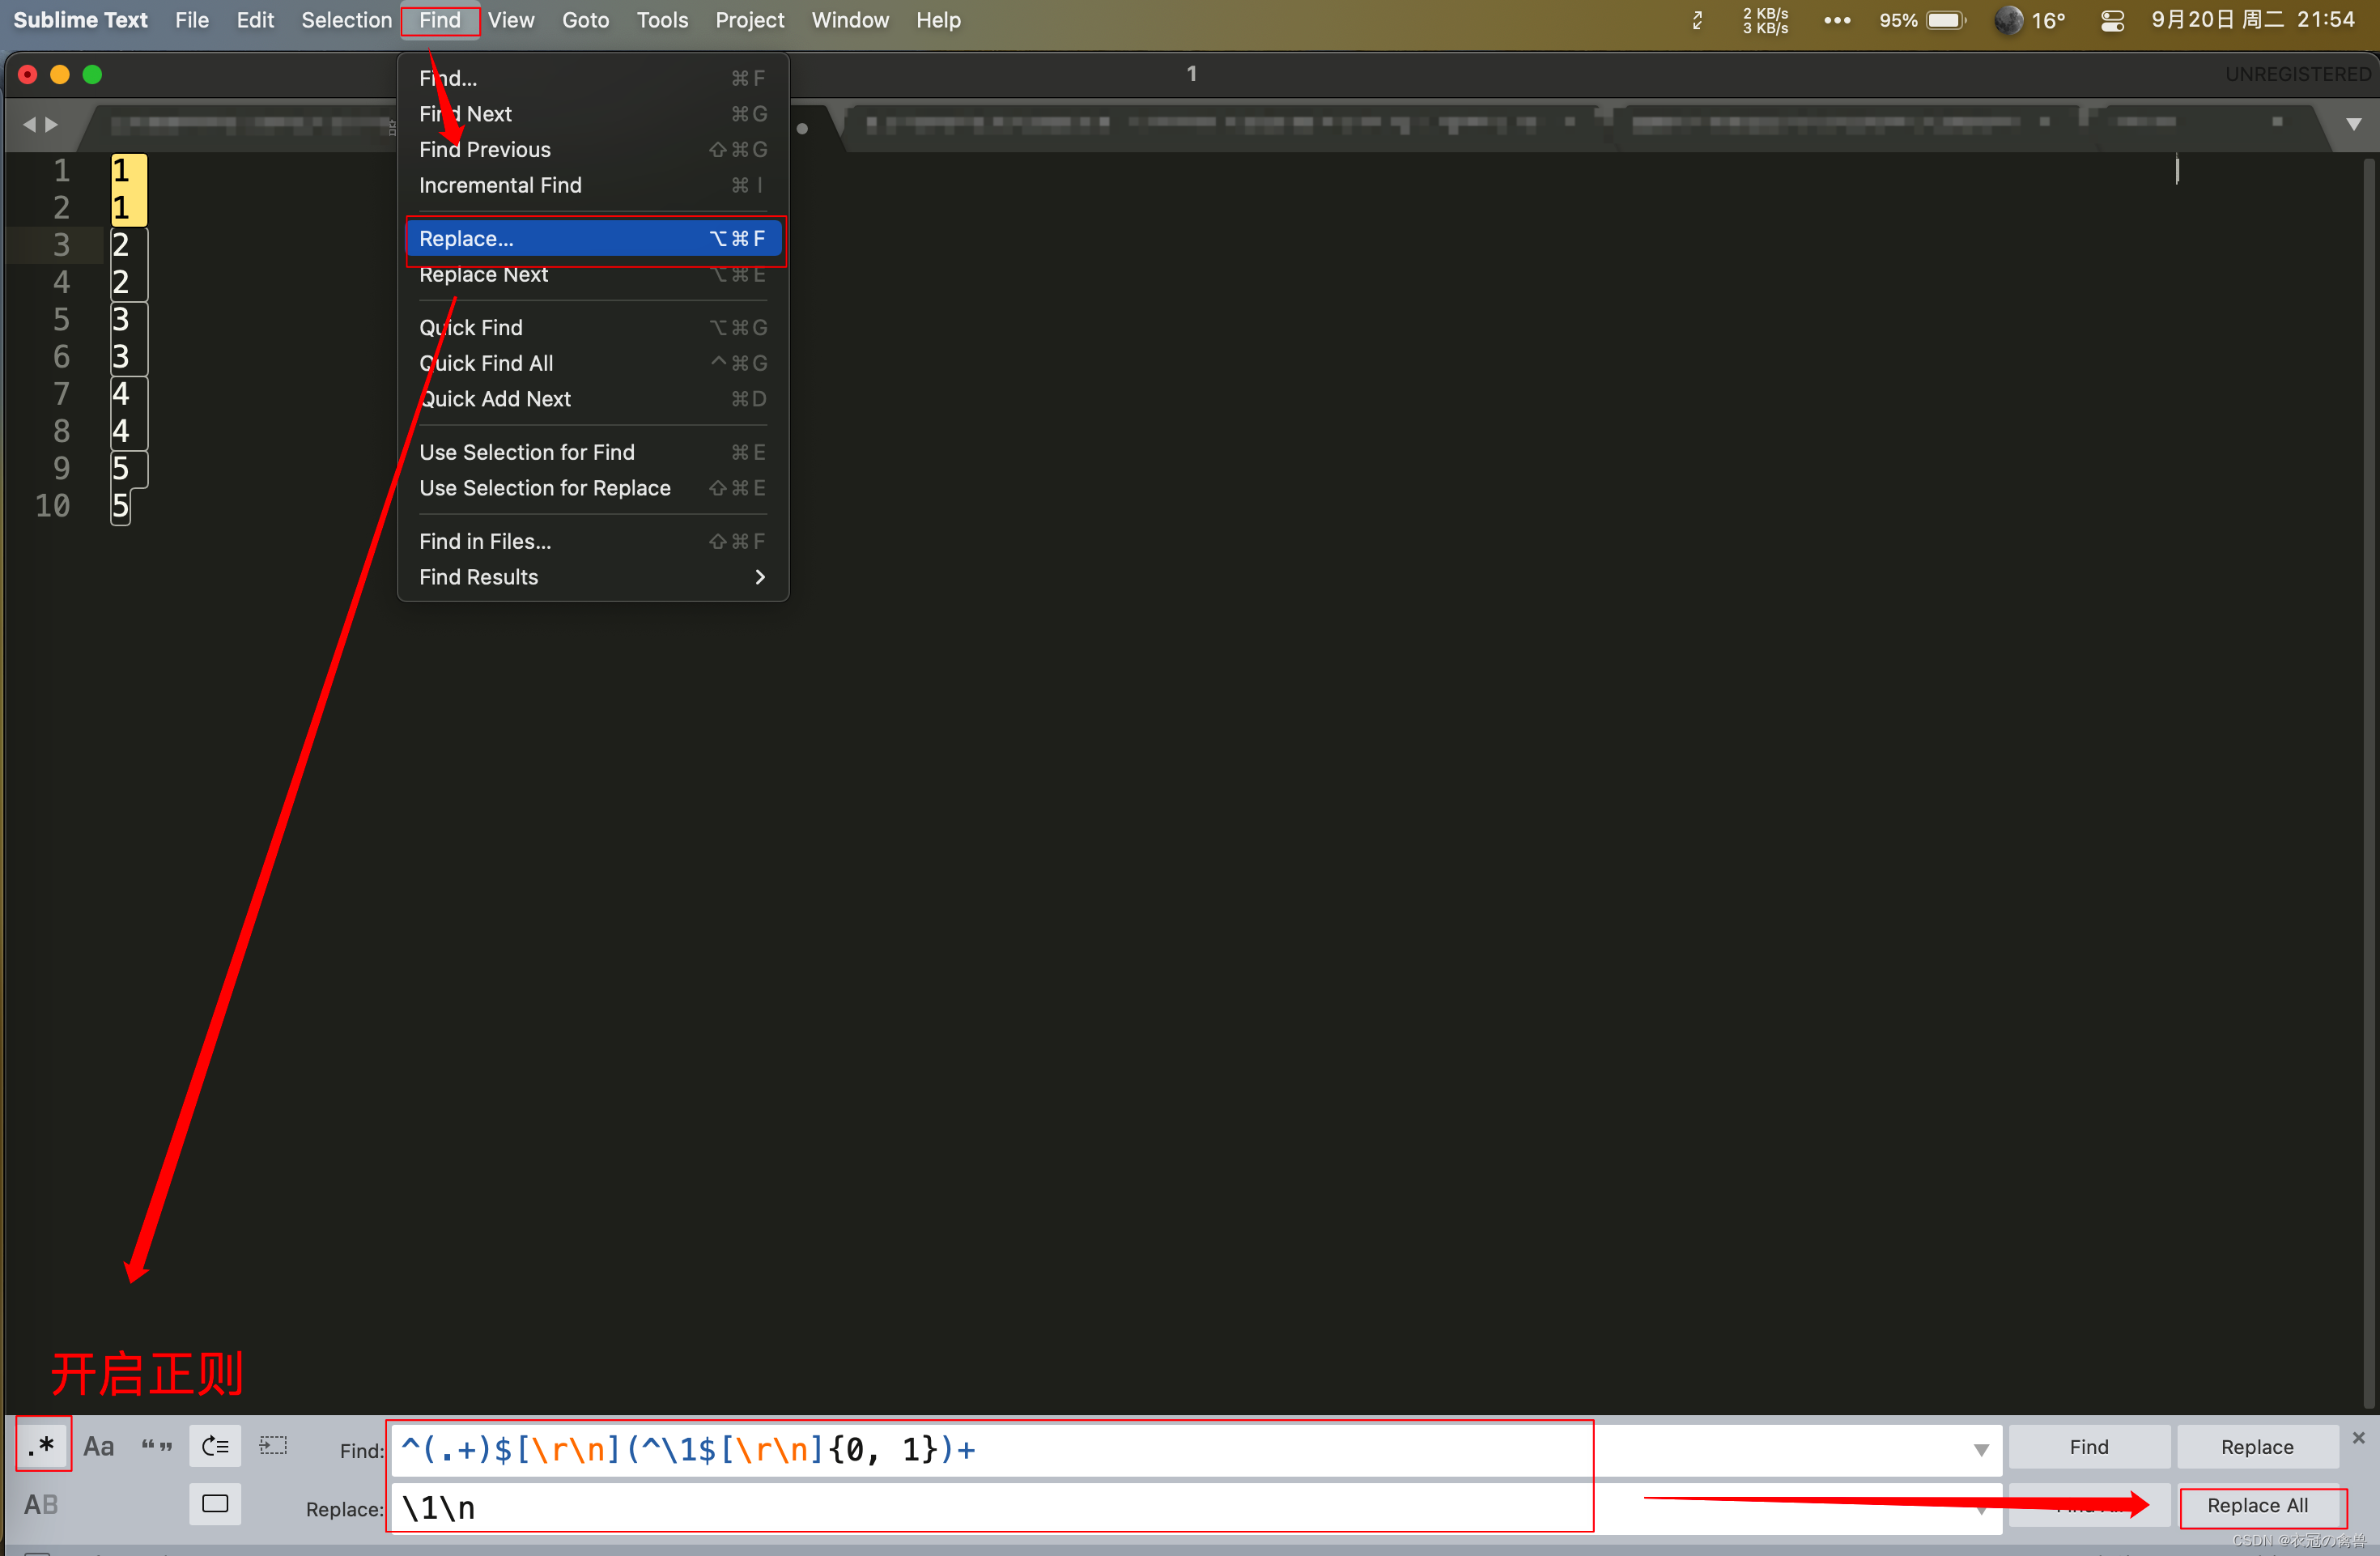Image resolution: width=2380 pixels, height=1556 pixels.
Task: Choose Find Previous menu entry
Action: point(593,149)
